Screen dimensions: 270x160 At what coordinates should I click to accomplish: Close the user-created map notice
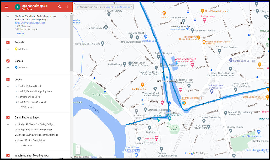131,7
